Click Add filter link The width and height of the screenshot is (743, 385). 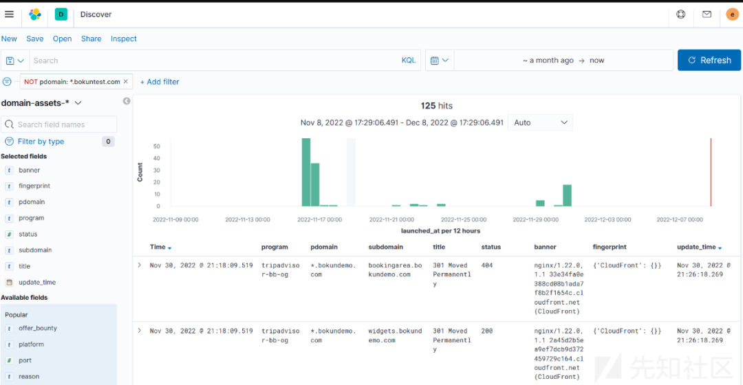(x=160, y=81)
